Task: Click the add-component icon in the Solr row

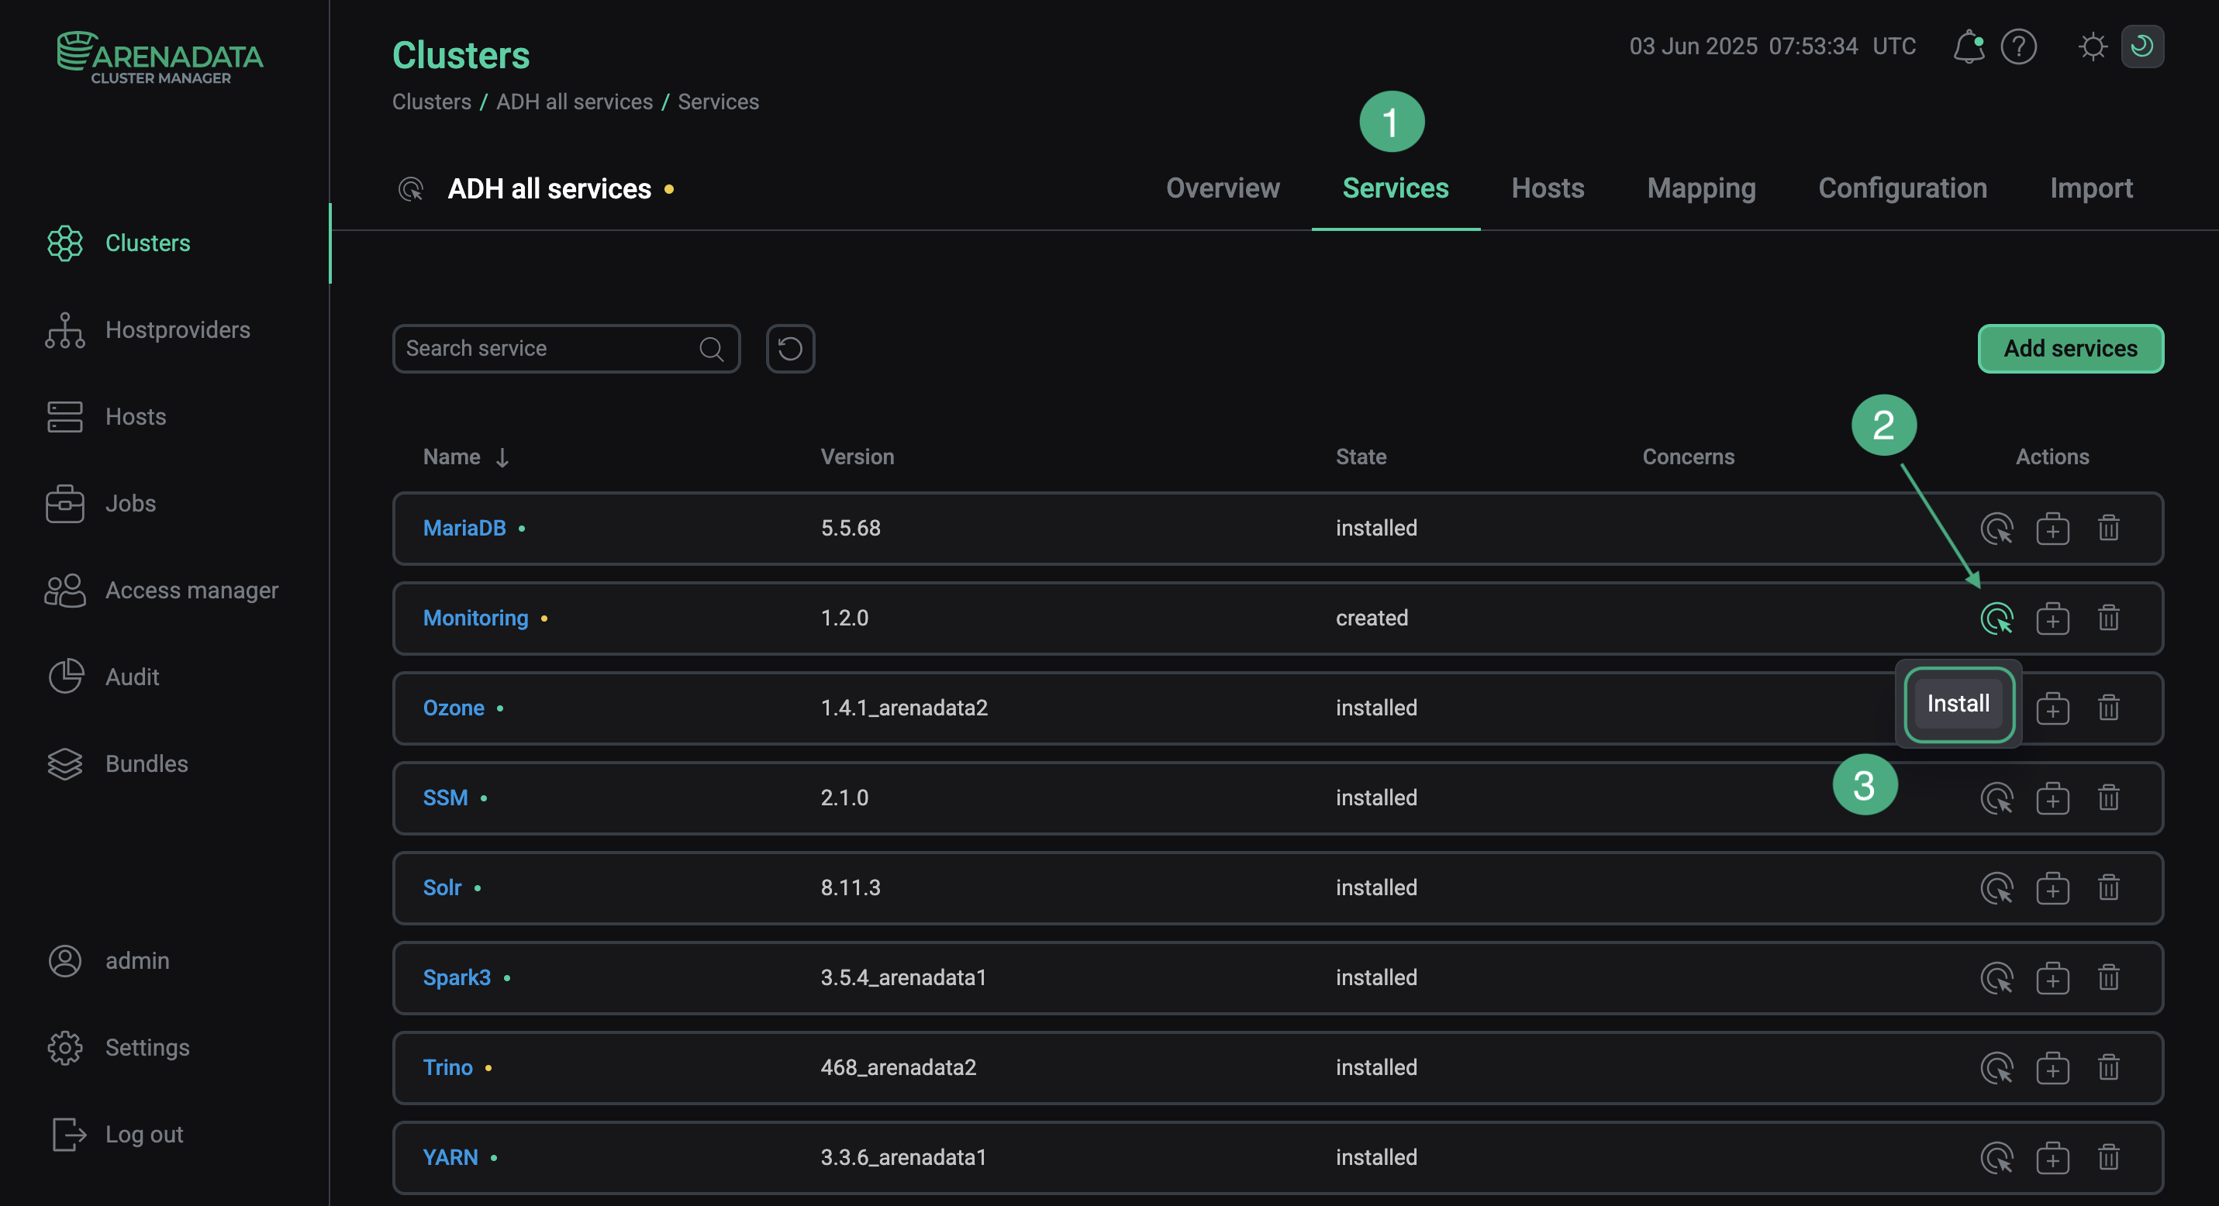Action: pos(2053,887)
